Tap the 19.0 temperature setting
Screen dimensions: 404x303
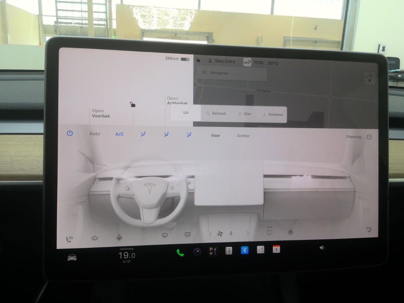pos(127,256)
